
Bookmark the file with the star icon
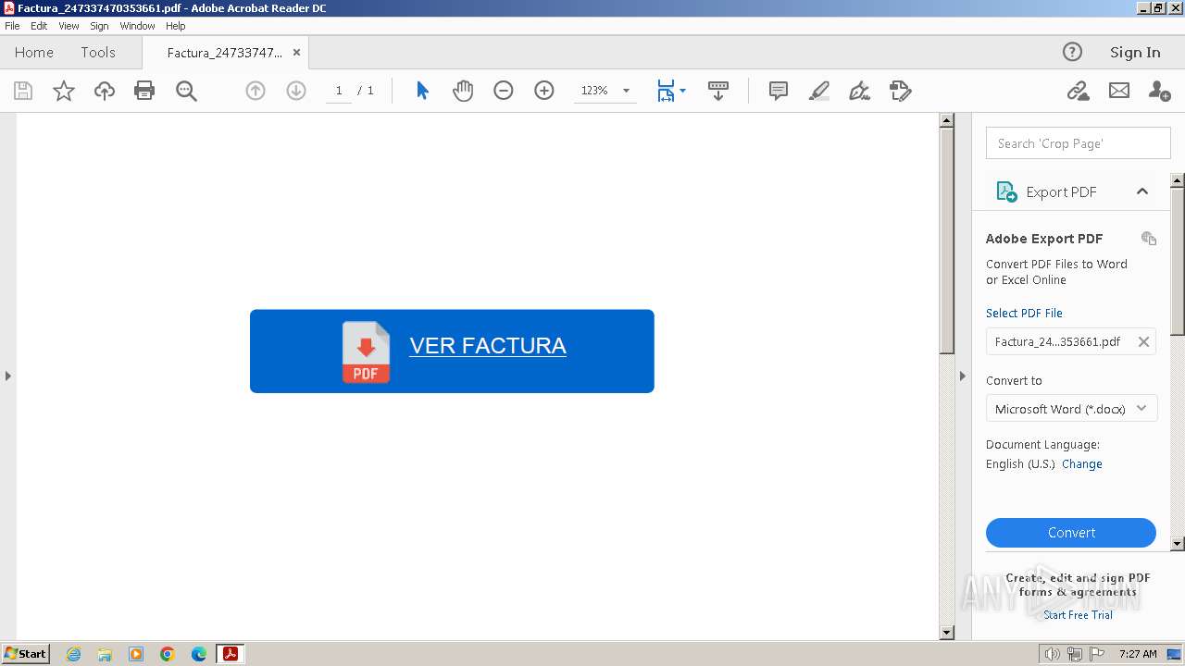63,91
